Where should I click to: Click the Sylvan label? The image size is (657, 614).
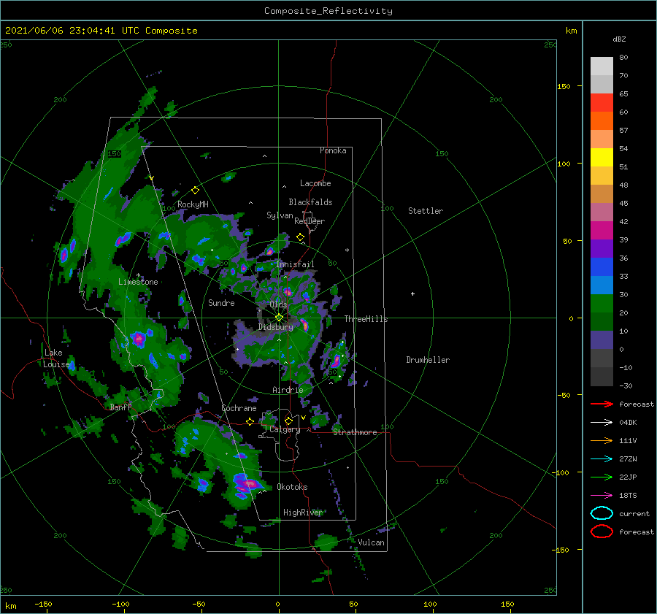click(x=280, y=215)
